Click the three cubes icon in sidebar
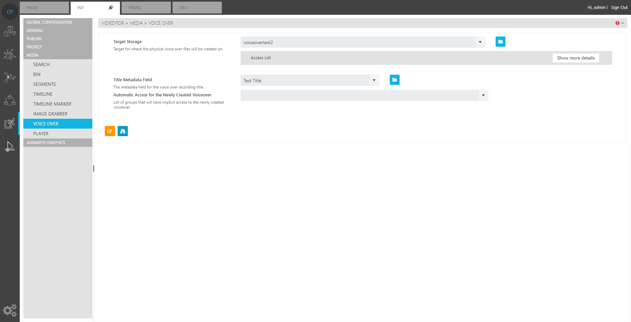 10,32
